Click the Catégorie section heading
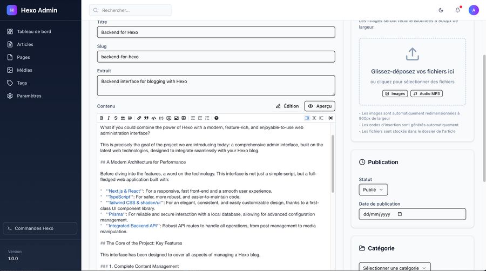Image resolution: width=486 pixels, height=271 pixels. (381, 248)
